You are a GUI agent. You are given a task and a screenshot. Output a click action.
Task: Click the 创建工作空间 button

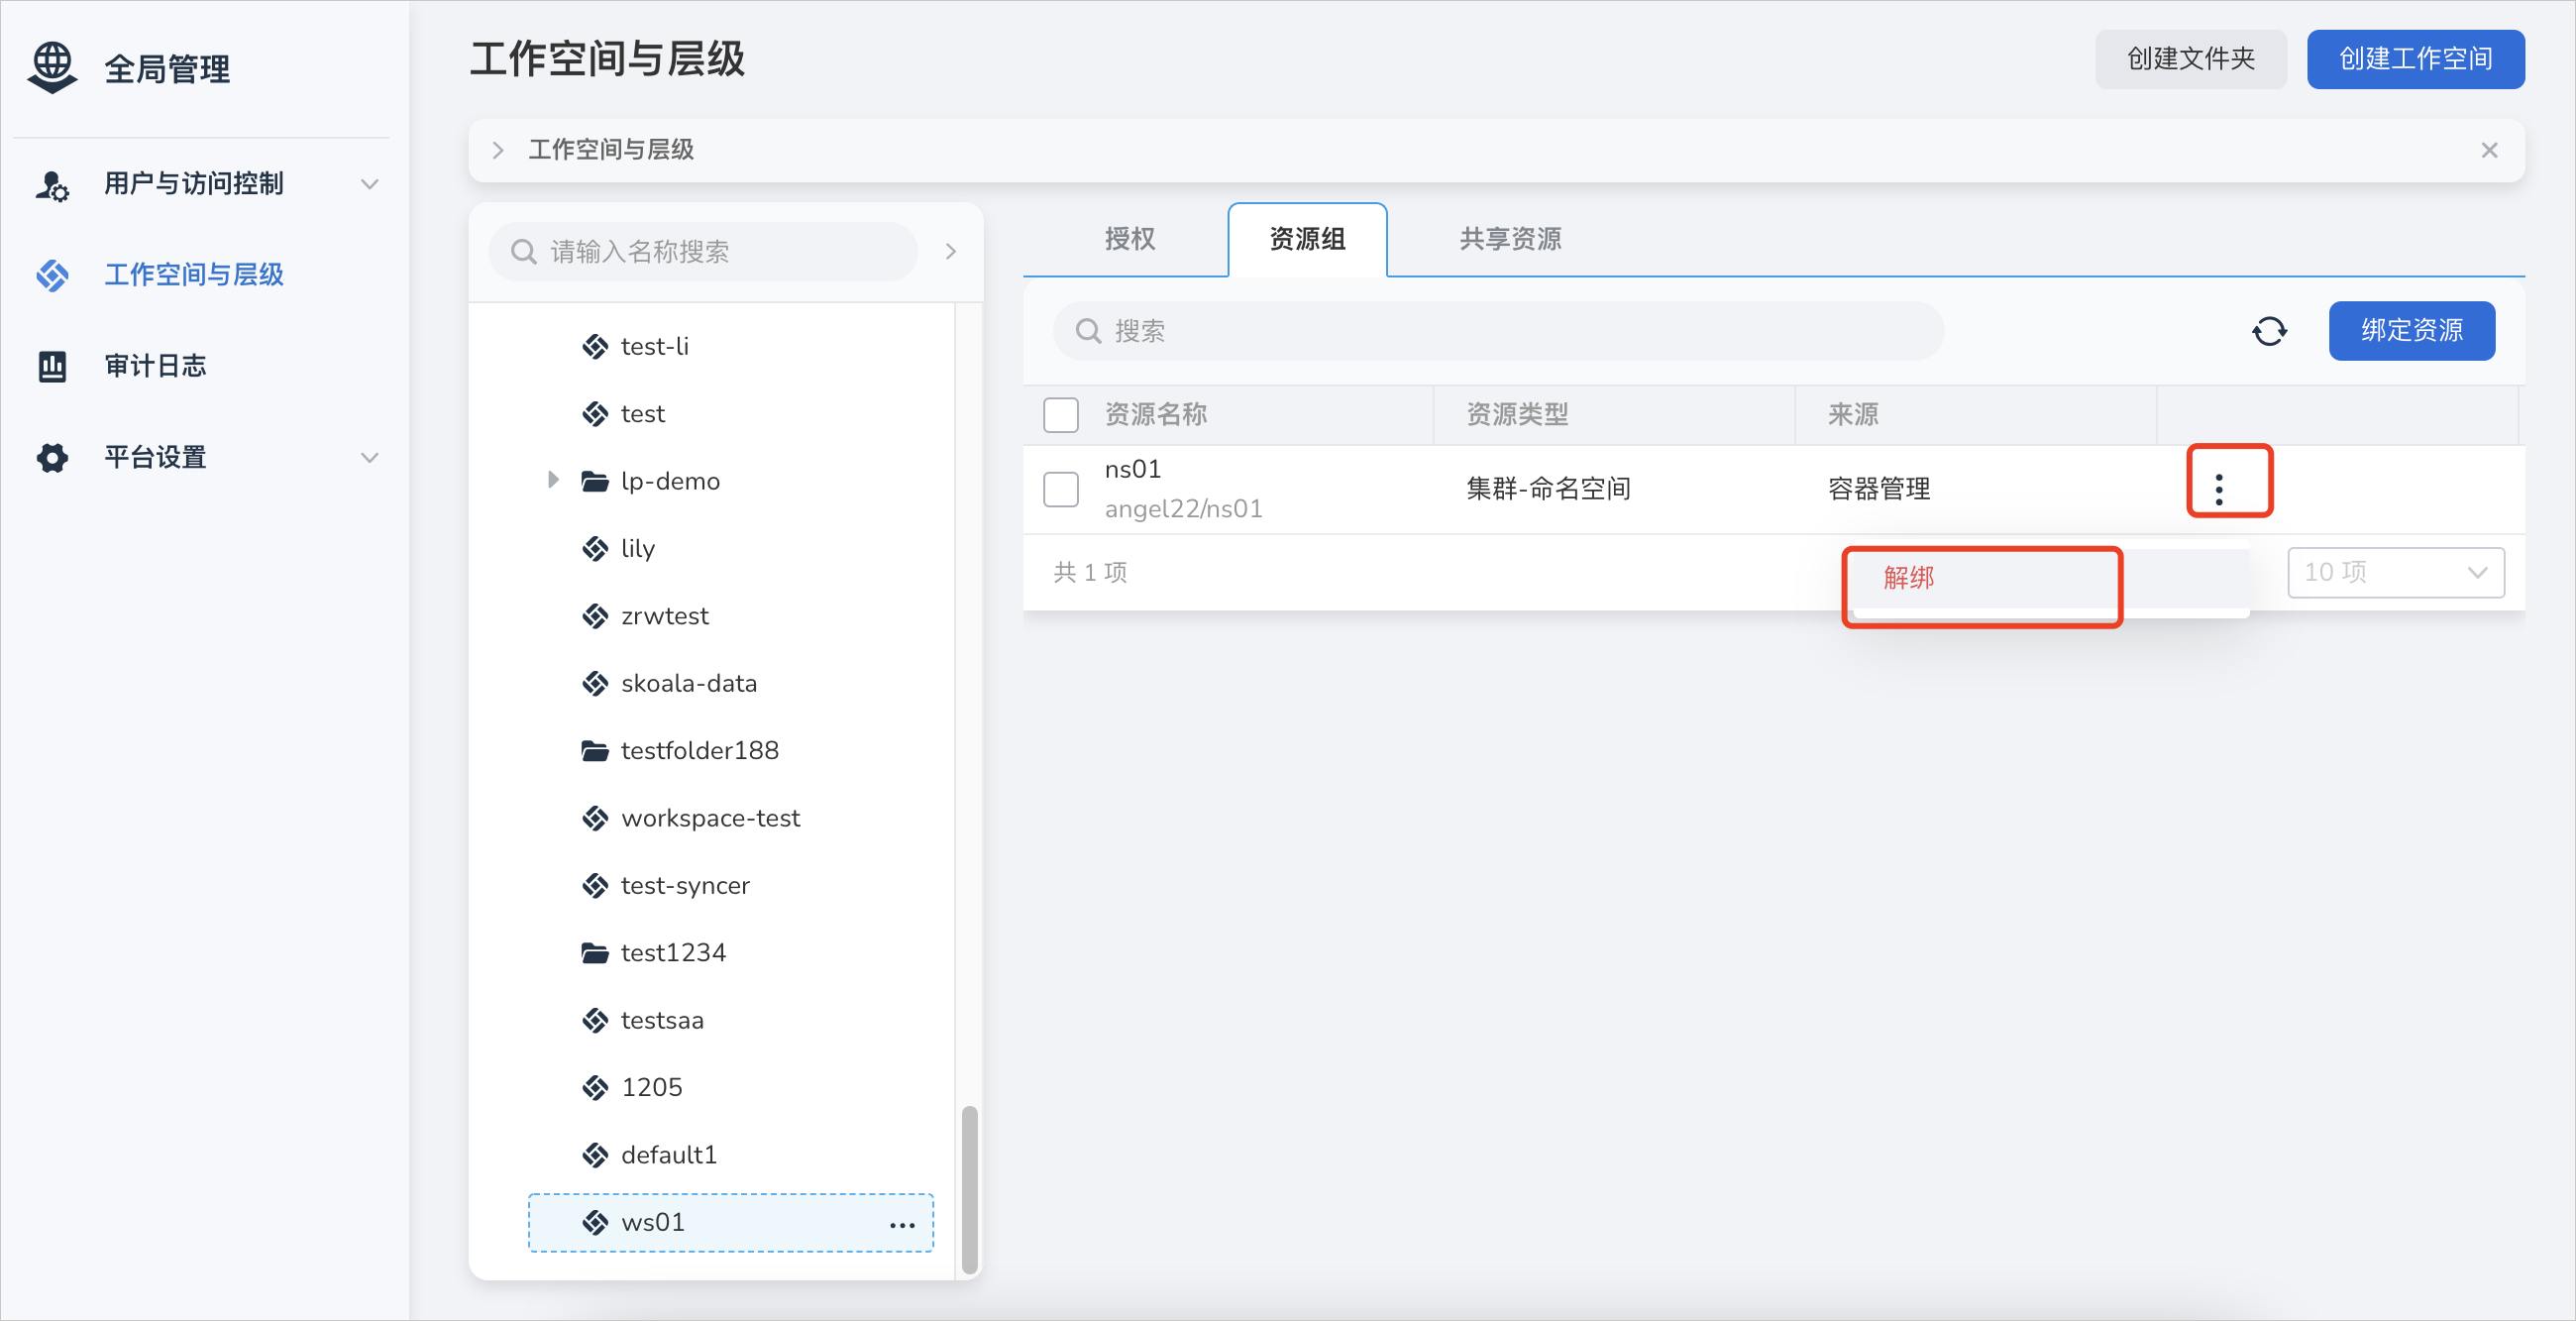coord(2415,59)
